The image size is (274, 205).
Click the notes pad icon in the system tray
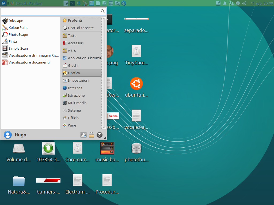[x=218, y=3]
